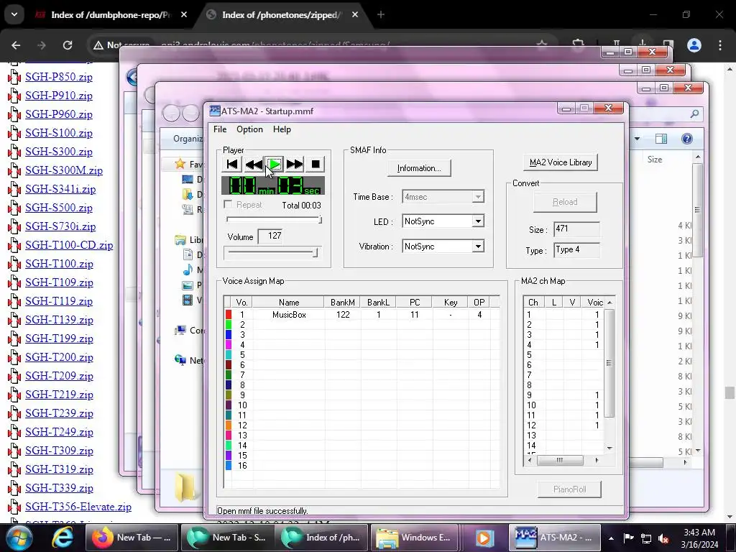The height and width of the screenshot is (552, 736).
Task: Open the browser profile avatar
Action: 694,45
